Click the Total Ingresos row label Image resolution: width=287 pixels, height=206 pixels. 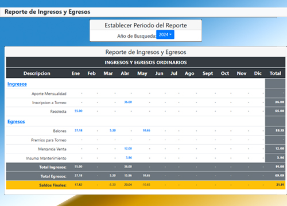pyautogui.click(x=53, y=167)
